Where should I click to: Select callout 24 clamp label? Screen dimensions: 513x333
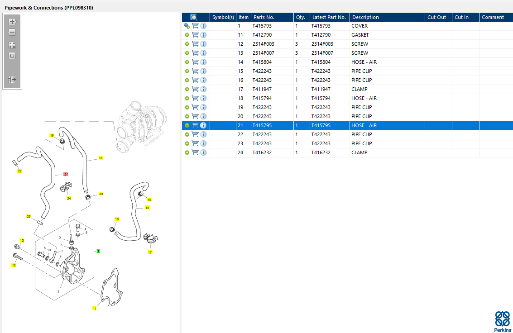[69, 198]
